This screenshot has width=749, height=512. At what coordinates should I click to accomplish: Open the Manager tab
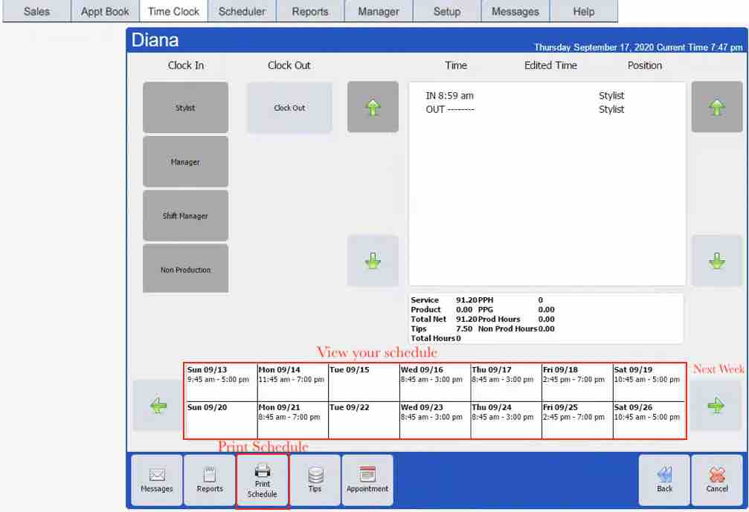(x=379, y=11)
